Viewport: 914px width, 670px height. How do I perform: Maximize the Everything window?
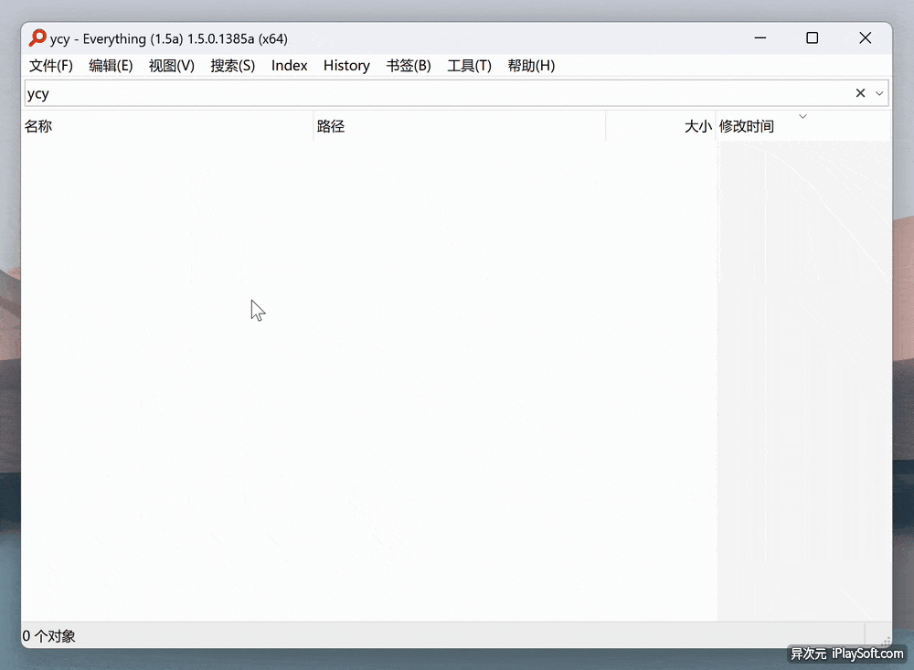point(812,37)
